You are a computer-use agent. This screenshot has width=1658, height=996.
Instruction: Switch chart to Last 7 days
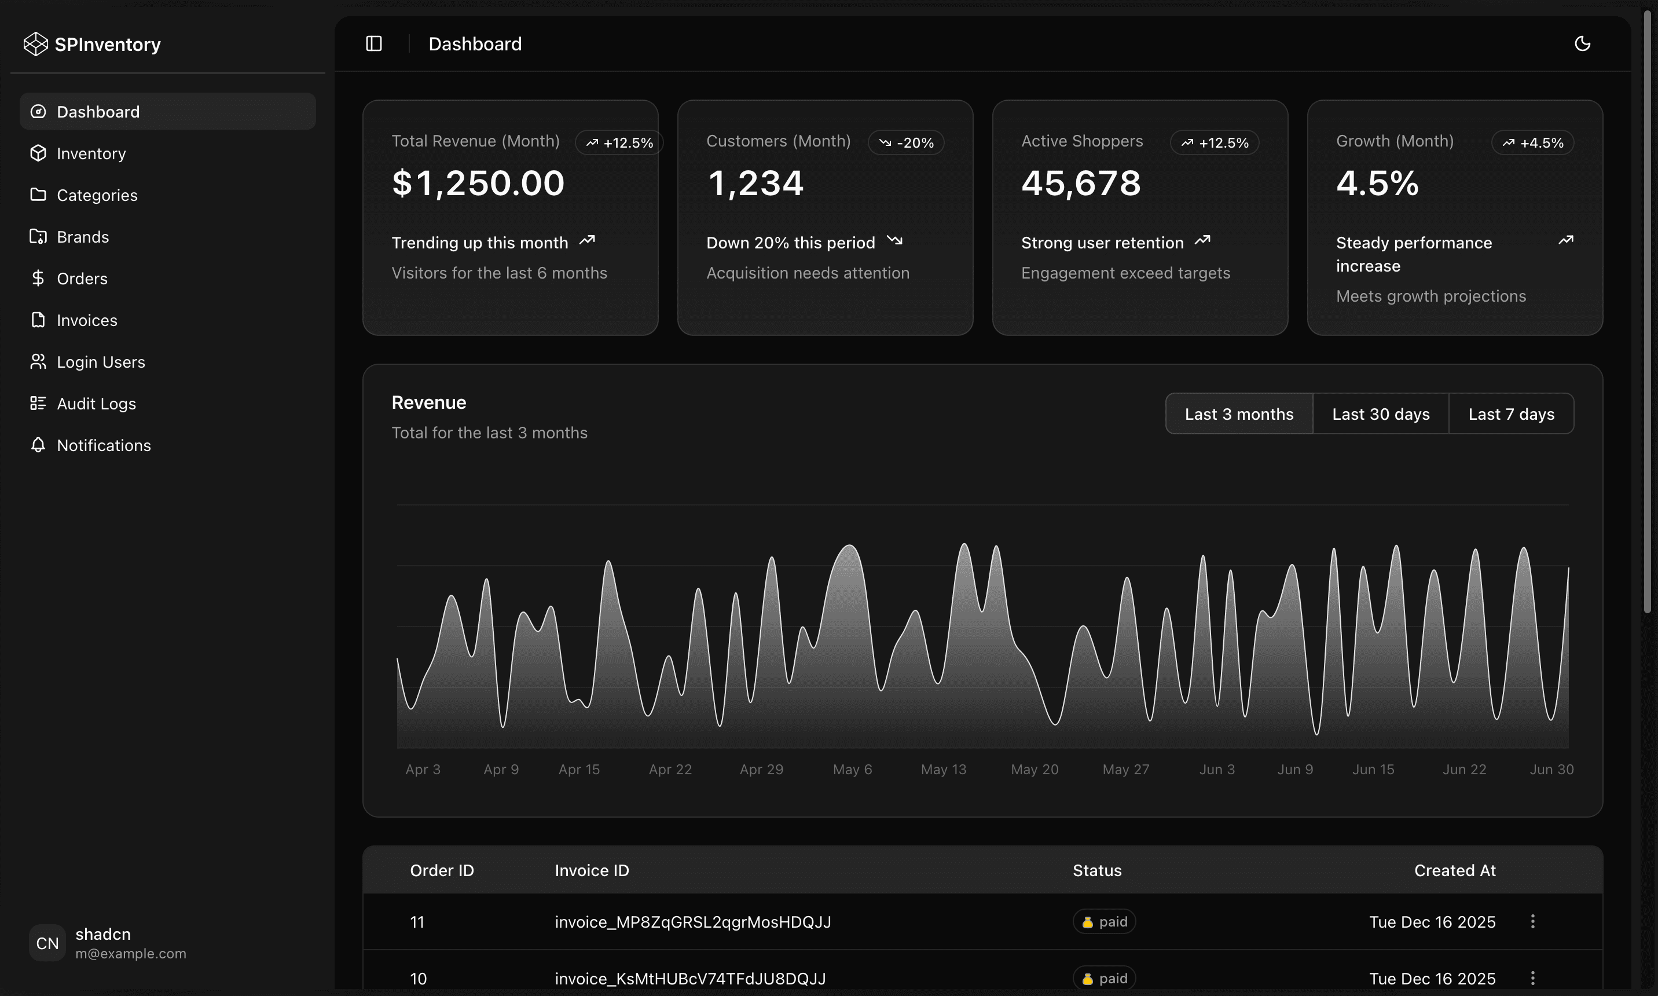(1510, 414)
